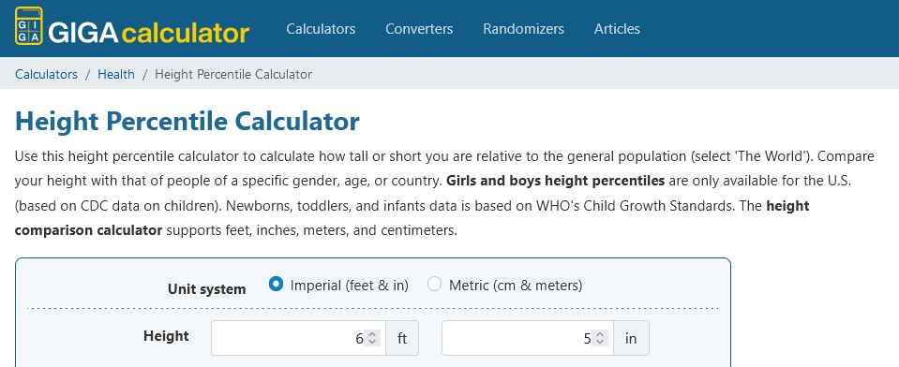Open the Converters navigation item
The height and width of the screenshot is (367, 899).
click(x=419, y=29)
